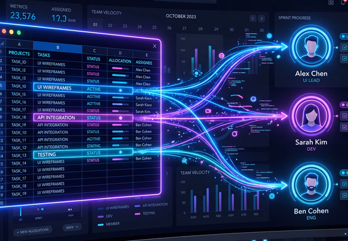Select column B header

click(58, 47)
